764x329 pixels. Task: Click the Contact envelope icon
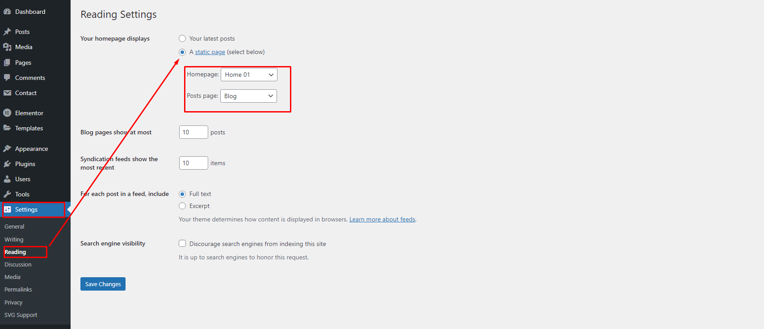click(7, 93)
